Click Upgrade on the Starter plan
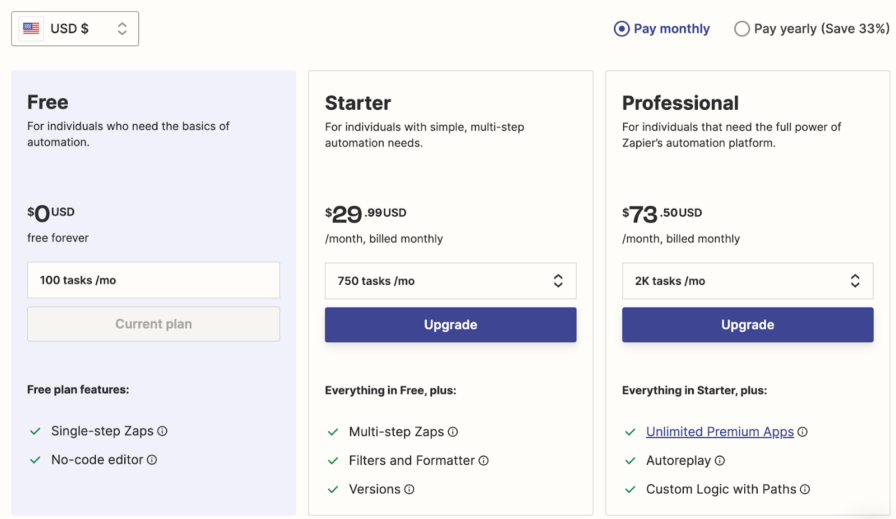 coord(450,325)
